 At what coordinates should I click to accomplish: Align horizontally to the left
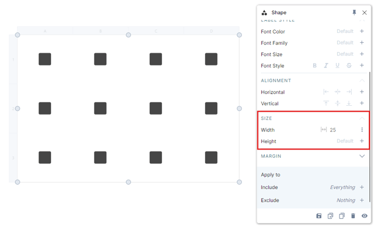pyautogui.click(x=326, y=92)
